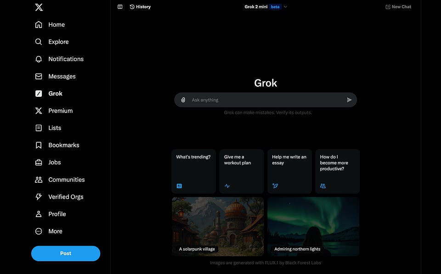Open the Admiring northern lights image
Viewport: 441px width, 274px height.
(x=313, y=227)
